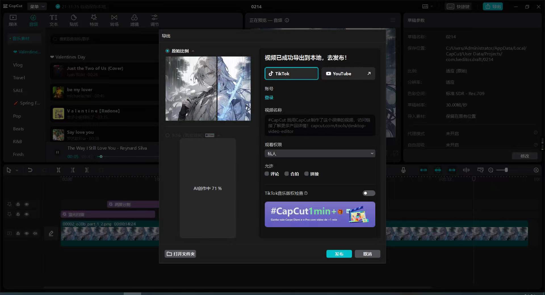This screenshot has height=295, width=545.
Task: Toggle the preview axis icon
Action: pos(466,170)
